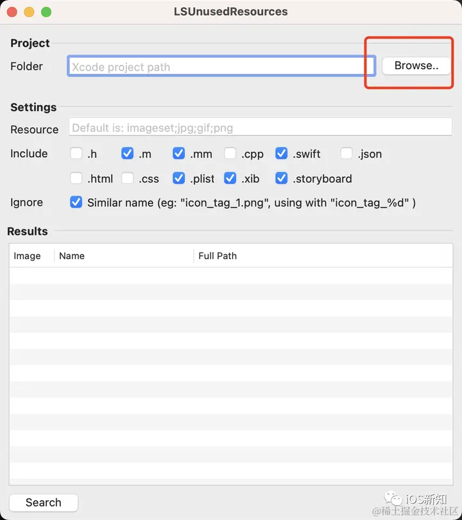Disable the .mm file checkbox
Screen dimensions: 462x520
178,153
